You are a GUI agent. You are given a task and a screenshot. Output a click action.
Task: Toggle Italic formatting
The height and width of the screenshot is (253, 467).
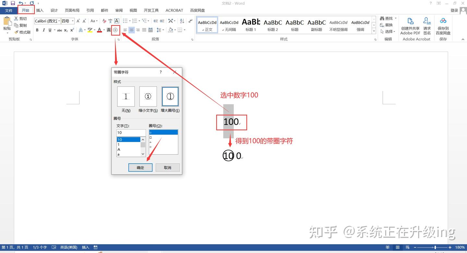coord(44,30)
